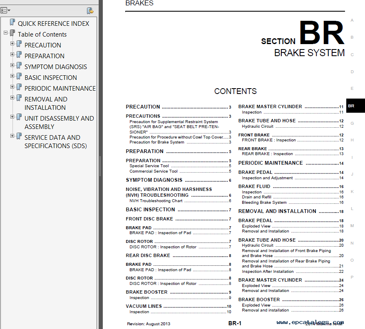This screenshot has height=329, width=365.
Task: Select the H section index tab
Action: coord(352,140)
